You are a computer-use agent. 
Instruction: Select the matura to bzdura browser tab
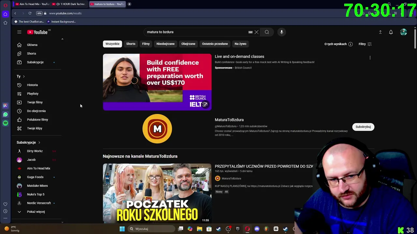point(107,4)
